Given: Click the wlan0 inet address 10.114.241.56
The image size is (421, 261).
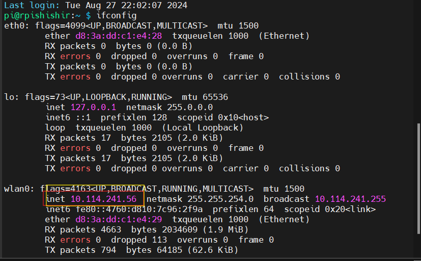Looking at the screenshot, I should (103, 199).
